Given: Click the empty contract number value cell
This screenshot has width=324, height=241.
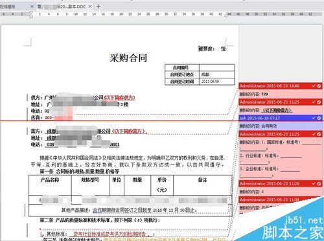Looking at the screenshot, I should click(x=216, y=67).
